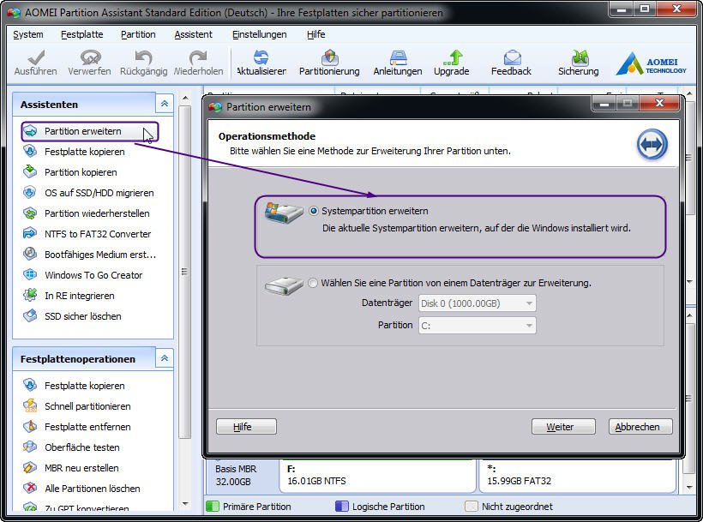
Task: Collapse the Assistenten panel
Action: (165, 104)
